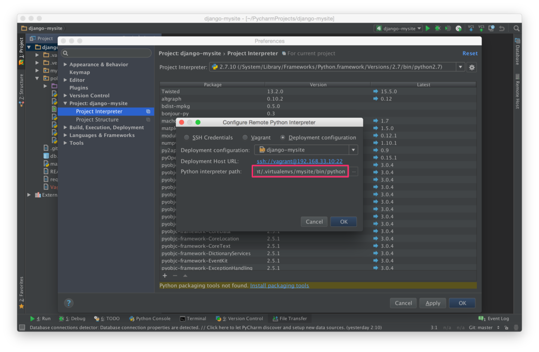Run with coverage icon in toolbar
Image resolution: width=539 pixels, height=352 pixels.
448,28
